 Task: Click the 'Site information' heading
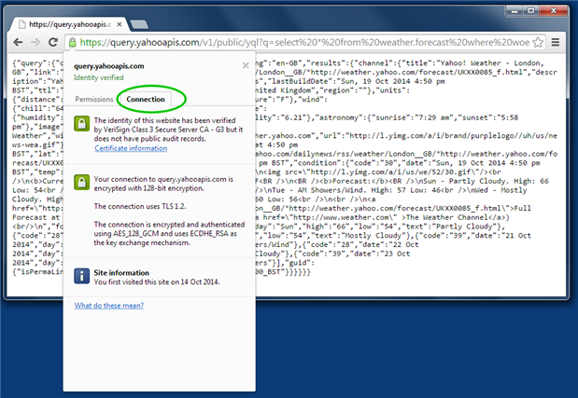121,272
